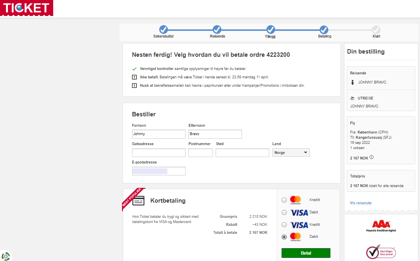Go to the Klart step label

[376, 36]
